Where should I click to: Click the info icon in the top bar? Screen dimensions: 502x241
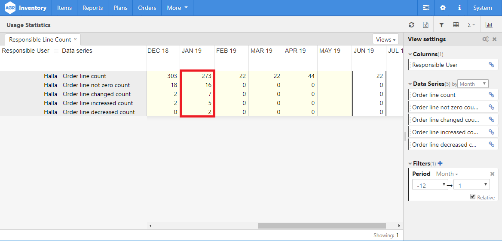pos(459,8)
